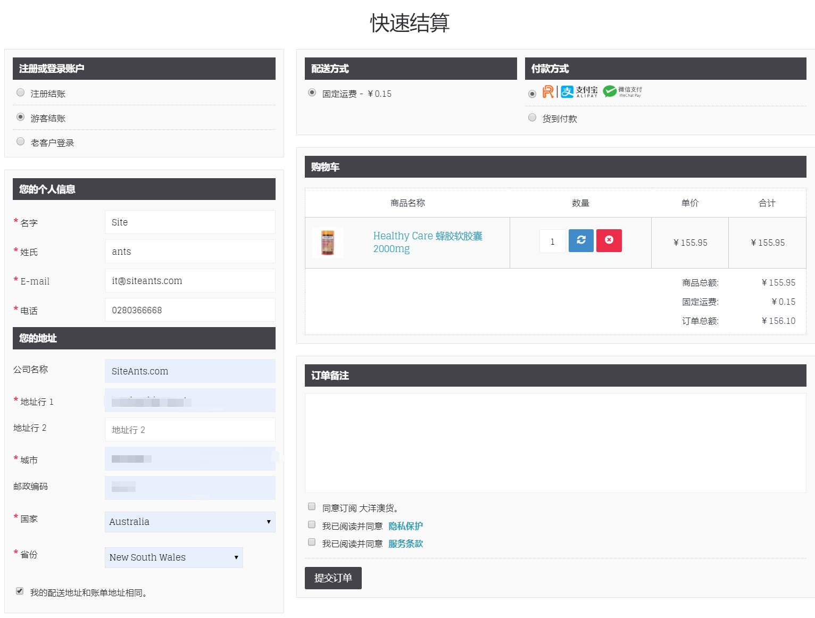Viewport: 815px width, 618px height.
Task: Tick the 隐私保护 agreement checkbox
Action: point(312,524)
